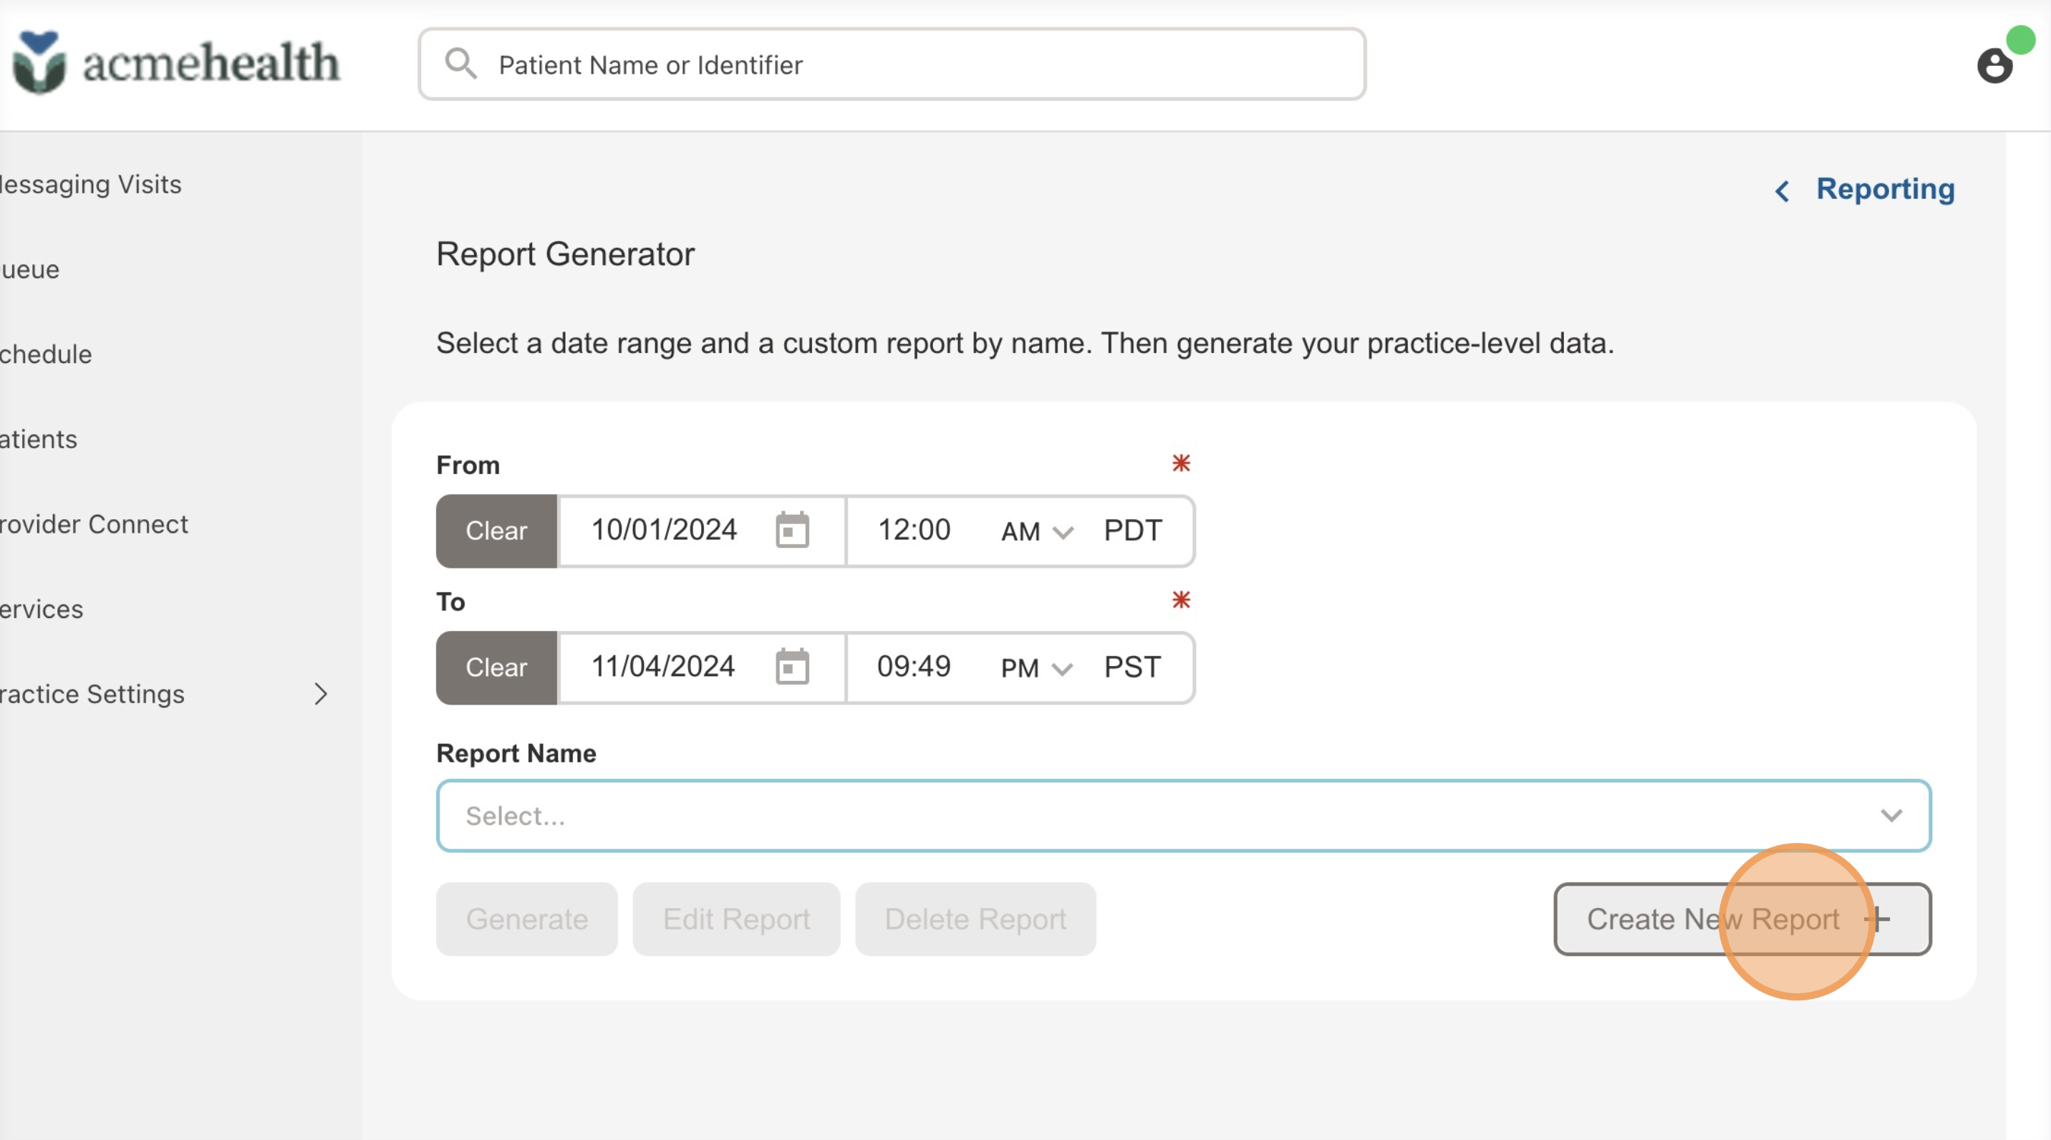2051x1140 pixels.
Task: Go to Messaging Visits in sidebar
Action: point(91,185)
